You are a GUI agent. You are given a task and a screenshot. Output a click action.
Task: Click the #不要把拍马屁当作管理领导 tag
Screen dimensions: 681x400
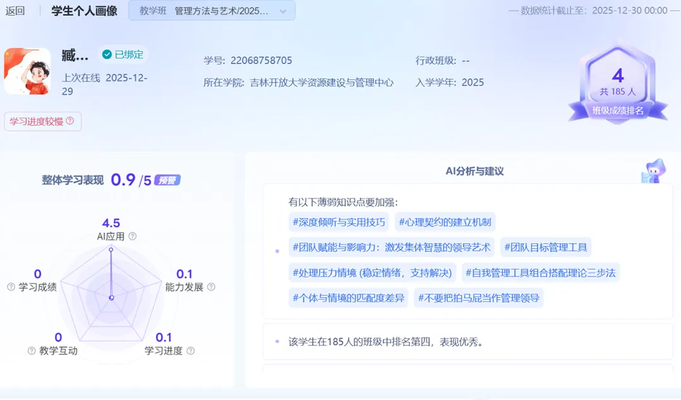pyautogui.click(x=479, y=298)
